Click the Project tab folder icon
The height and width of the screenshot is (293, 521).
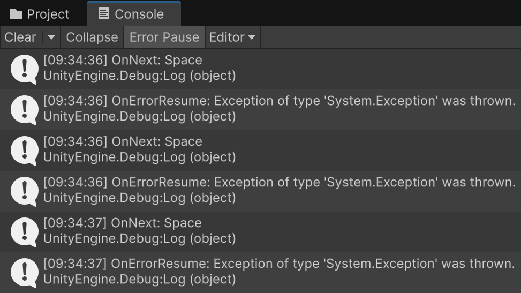pos(16,14)
